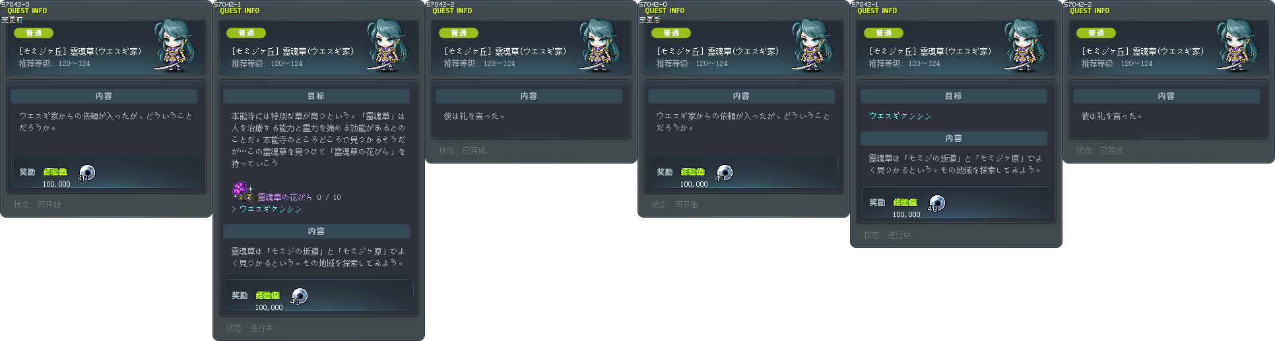Select the 目标 header above 本能寺 text

pos(316,96)
